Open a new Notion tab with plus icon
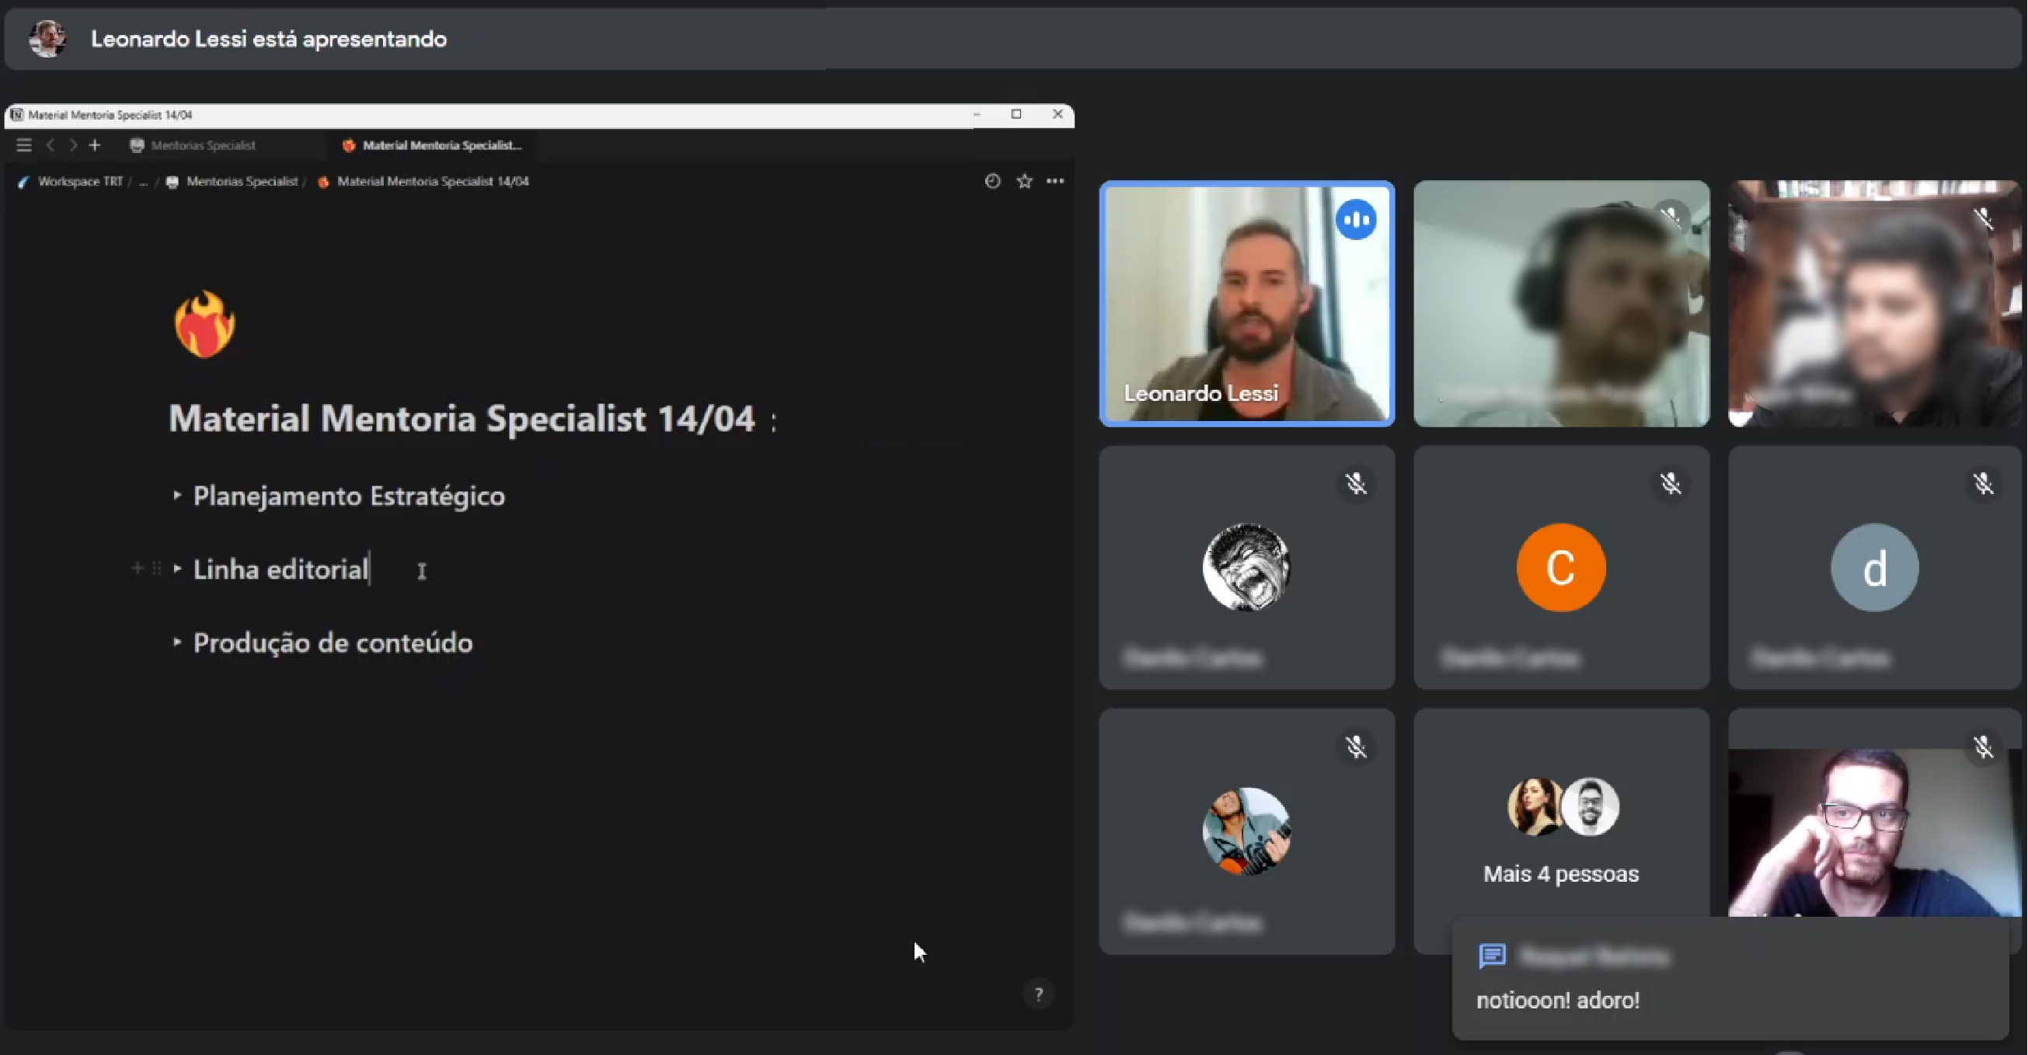 95,144
